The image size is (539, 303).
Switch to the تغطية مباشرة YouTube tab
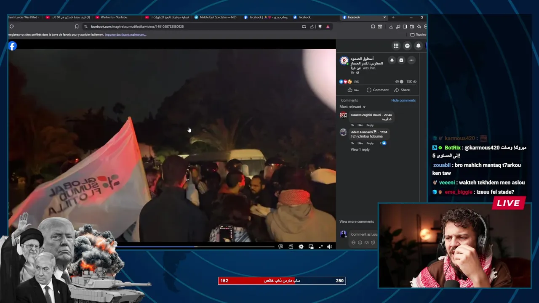168,17
